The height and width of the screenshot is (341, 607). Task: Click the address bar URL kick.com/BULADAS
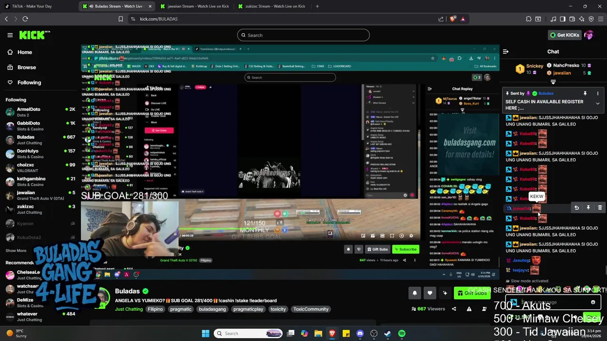pos(158,19)
